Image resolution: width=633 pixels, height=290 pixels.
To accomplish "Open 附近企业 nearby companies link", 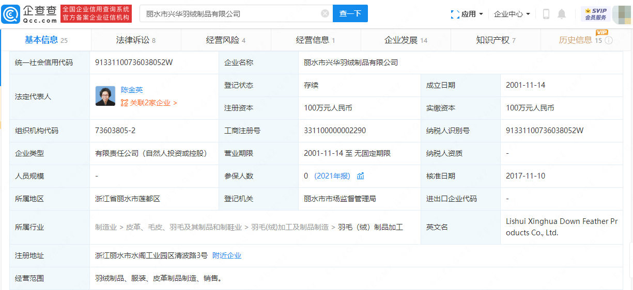I will point(227,255).
